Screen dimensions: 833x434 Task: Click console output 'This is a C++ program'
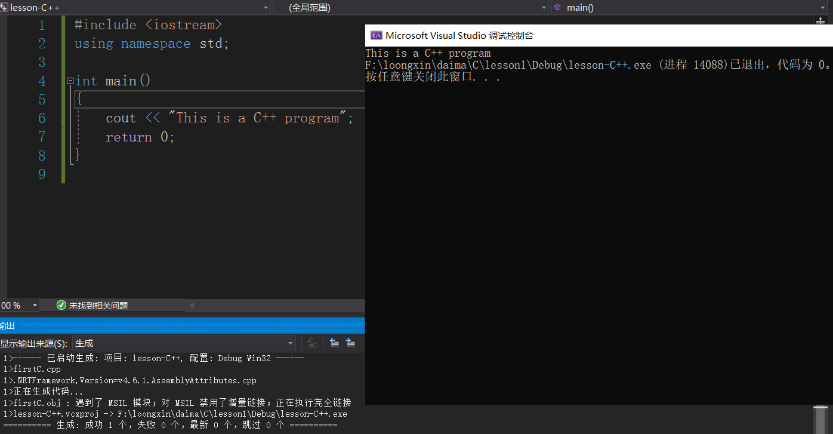(428, 53)
